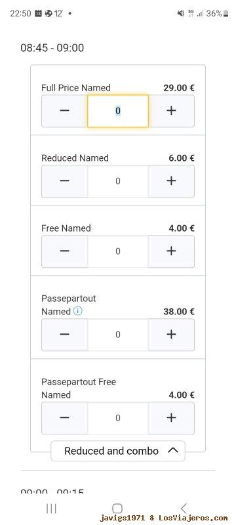Remove one Reduced Named ticket
The image size is (236, 525).
(64, 181)
